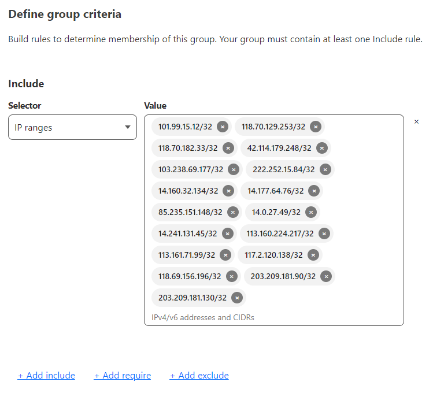Remove IP 14.160.32.134/32 from list
This screenshot has height=393, width=433.
tap(228, 191)
